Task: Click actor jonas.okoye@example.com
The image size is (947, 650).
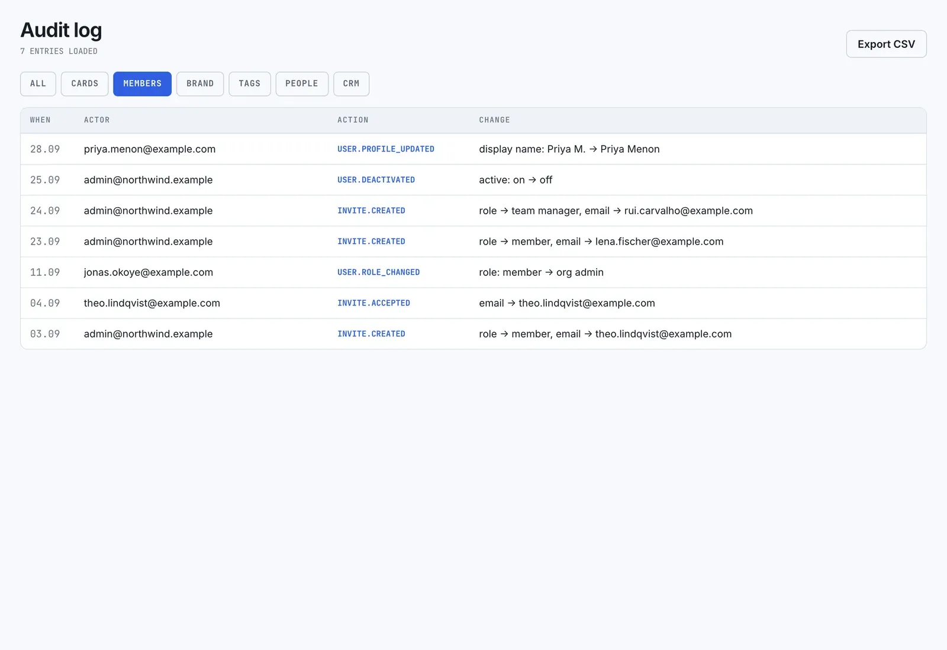Action: pos(149,272)
